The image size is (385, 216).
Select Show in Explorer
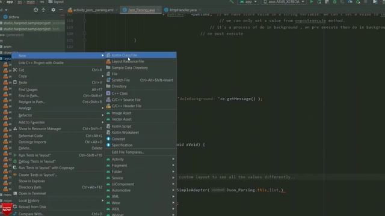[x=58, y=181]
